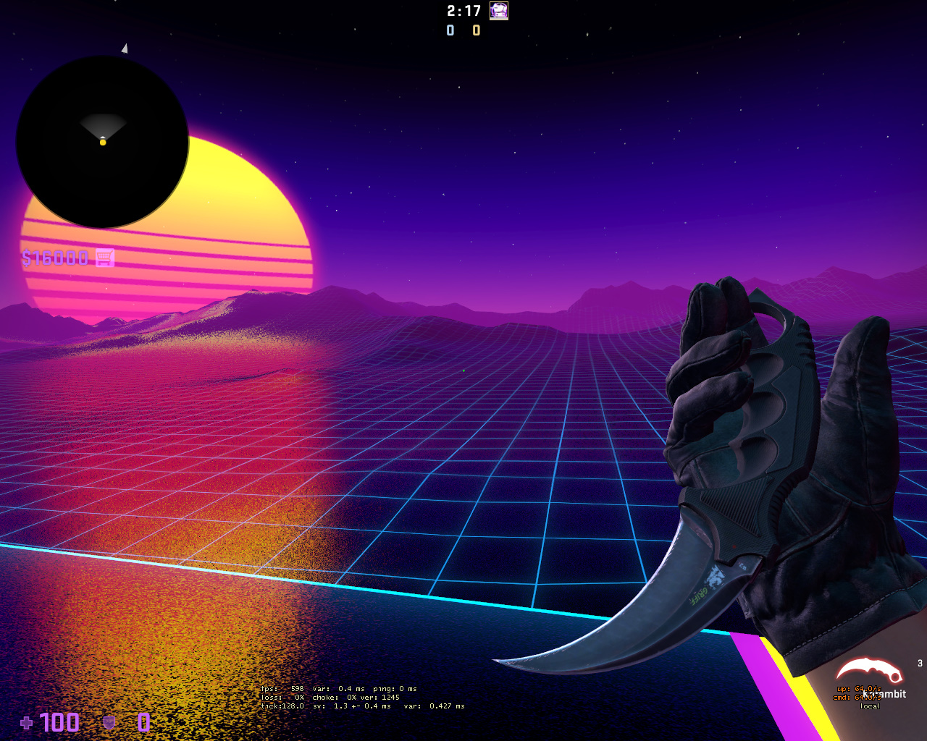Click the tick:128.0 readout

coord(282,706)
